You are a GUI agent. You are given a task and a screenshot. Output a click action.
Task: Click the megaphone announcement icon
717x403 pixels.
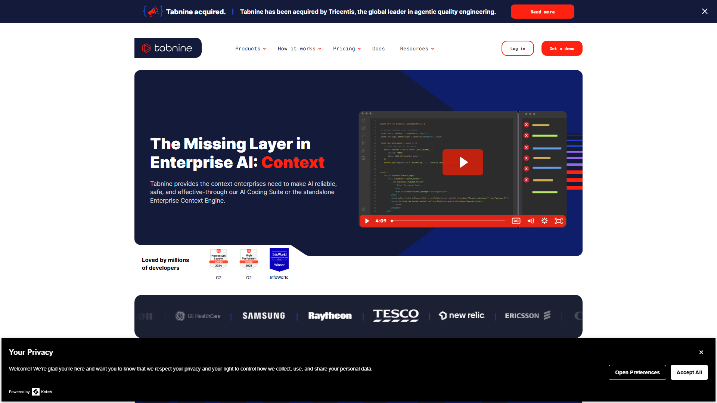(x=153, y=11)
